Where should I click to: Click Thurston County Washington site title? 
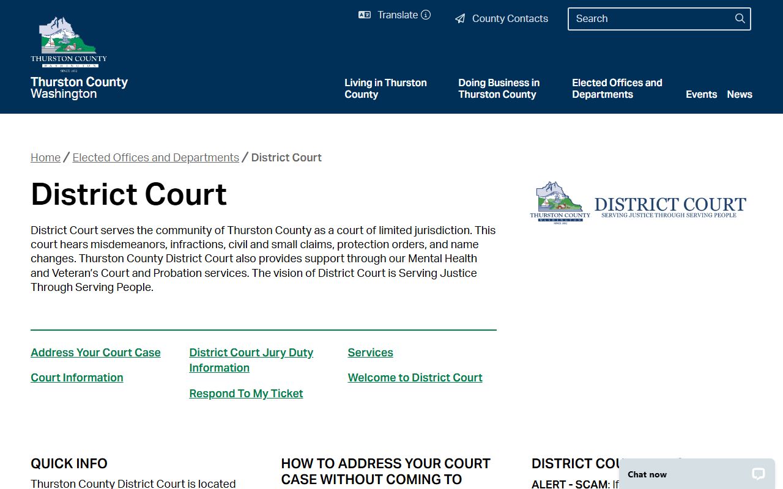79,87
